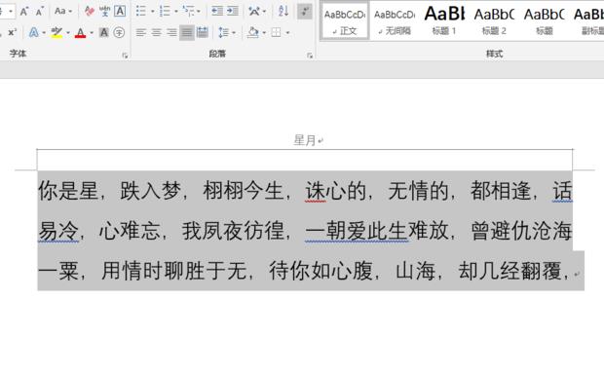Select the Sort icon in paragraph group
604x373 pixels.
pos(283,11)
